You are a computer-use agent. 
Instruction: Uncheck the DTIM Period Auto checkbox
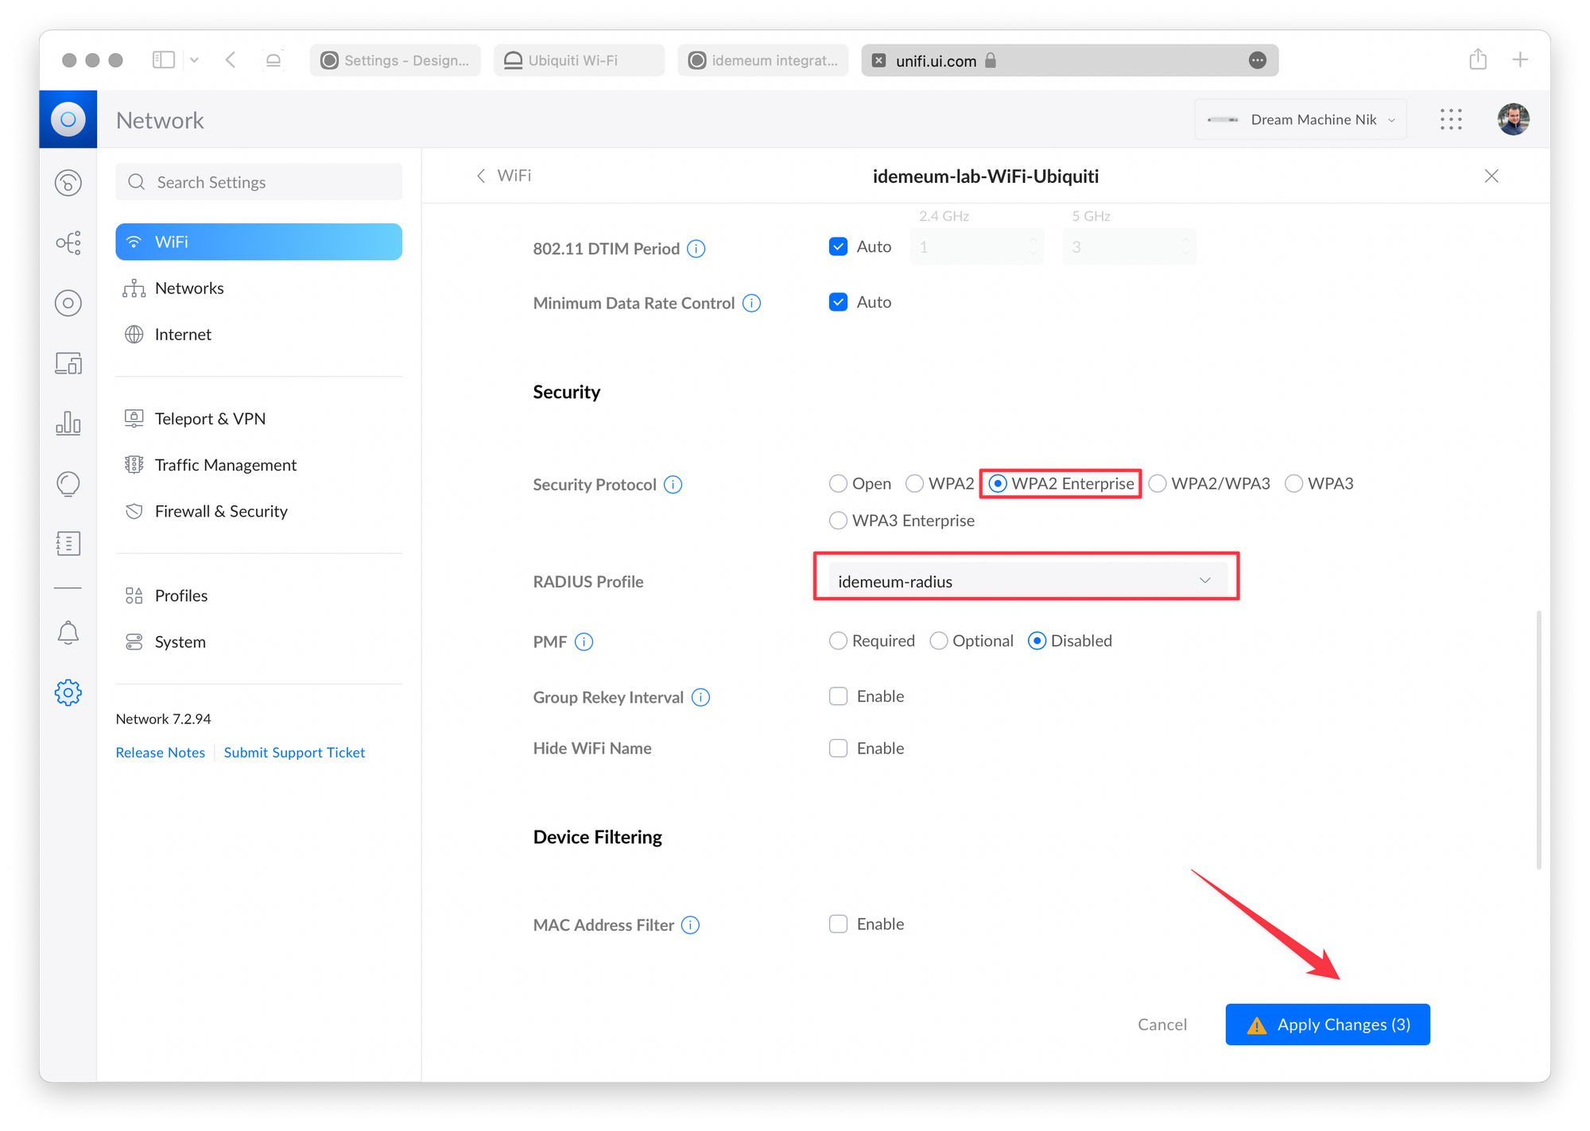[838, 247]
